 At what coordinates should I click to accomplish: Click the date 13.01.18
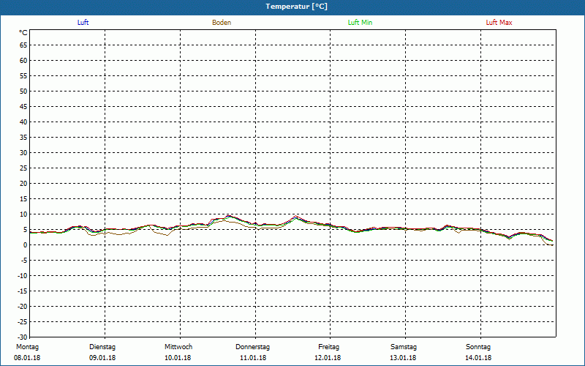[403, 358]
